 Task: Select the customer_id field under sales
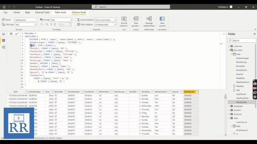pos(241,122)
